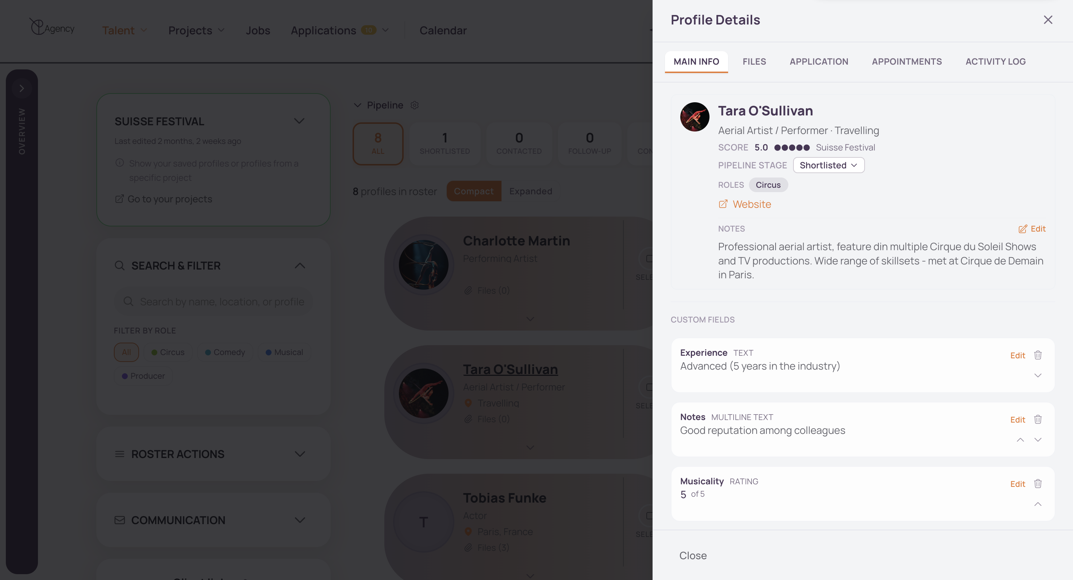Switch to the Files tab
Screen dimensions: 1073x580
[754, 61]
